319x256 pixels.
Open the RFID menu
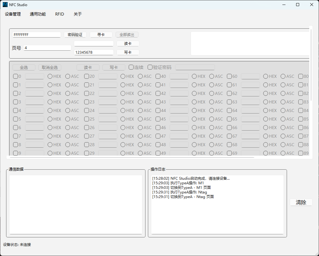59,14
